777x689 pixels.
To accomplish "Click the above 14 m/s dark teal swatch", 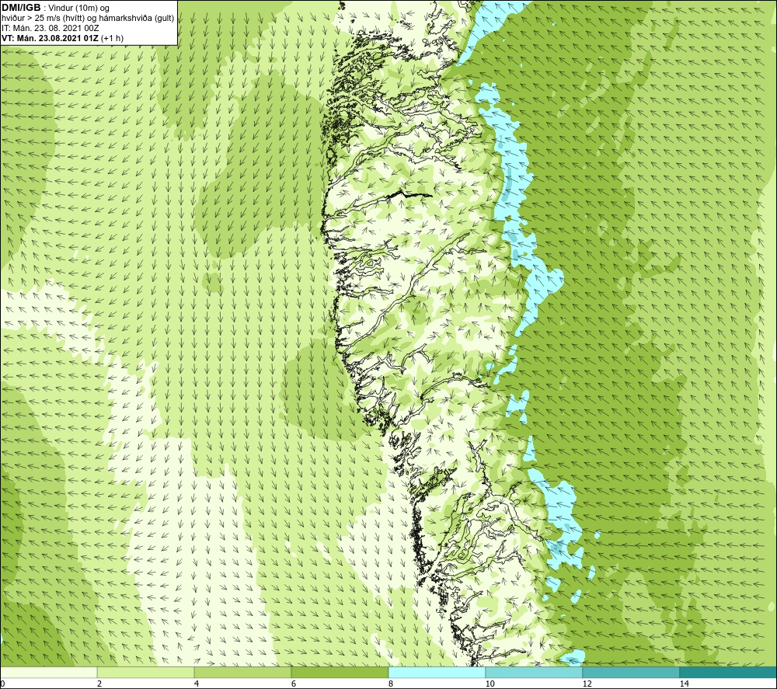I will [x=728, y=672].
